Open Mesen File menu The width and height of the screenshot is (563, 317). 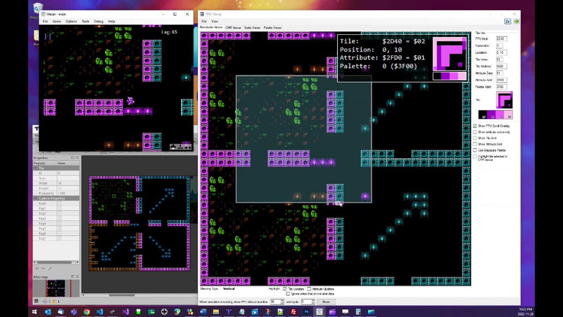coord(46,22)
